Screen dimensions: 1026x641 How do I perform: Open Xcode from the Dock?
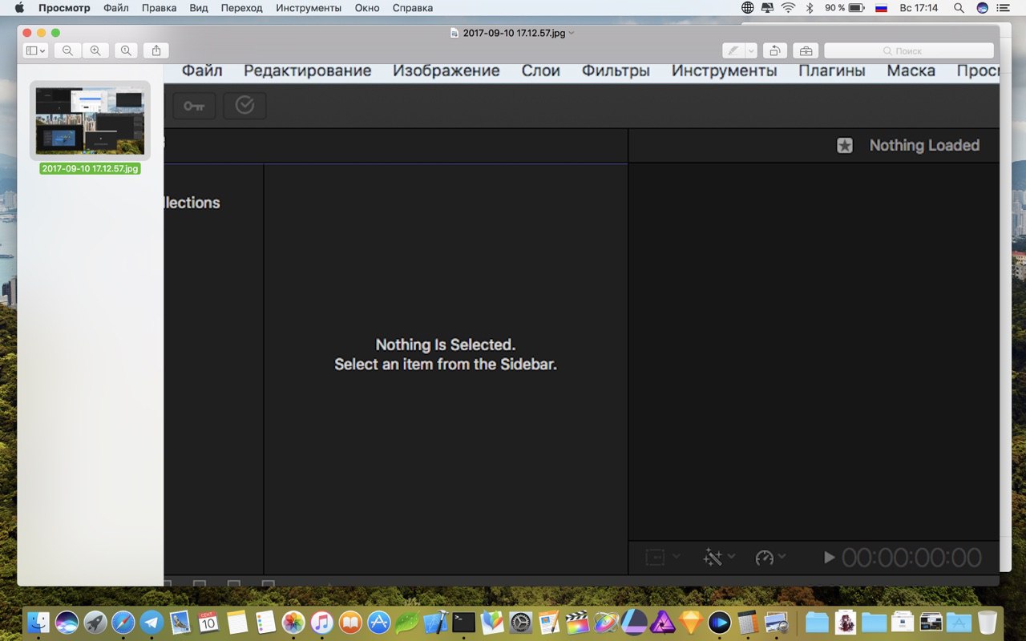tap(435, 622)
